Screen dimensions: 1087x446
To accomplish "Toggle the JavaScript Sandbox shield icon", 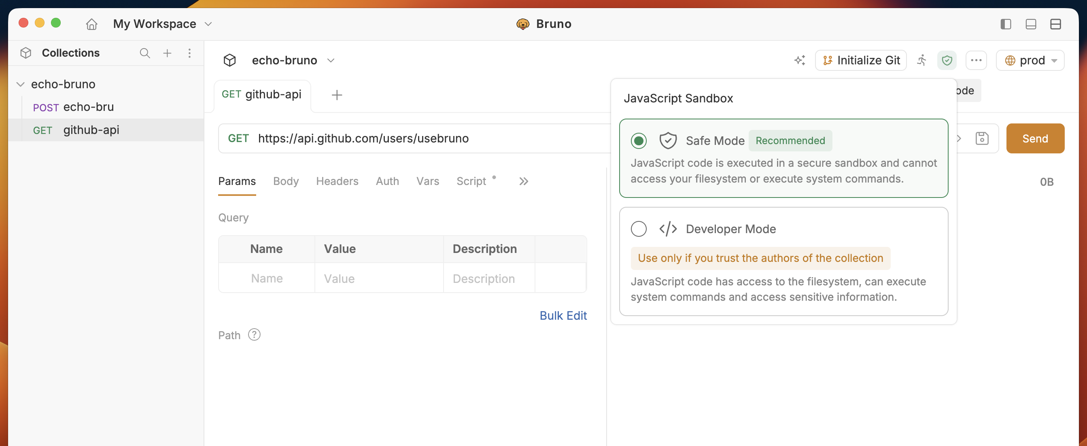I will (947, 60).
